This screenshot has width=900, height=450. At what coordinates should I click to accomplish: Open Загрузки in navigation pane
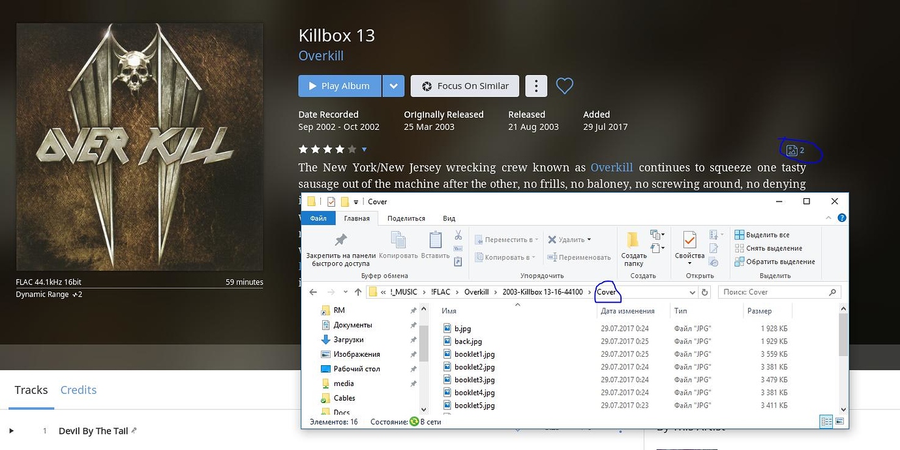[x=348, y=340]
